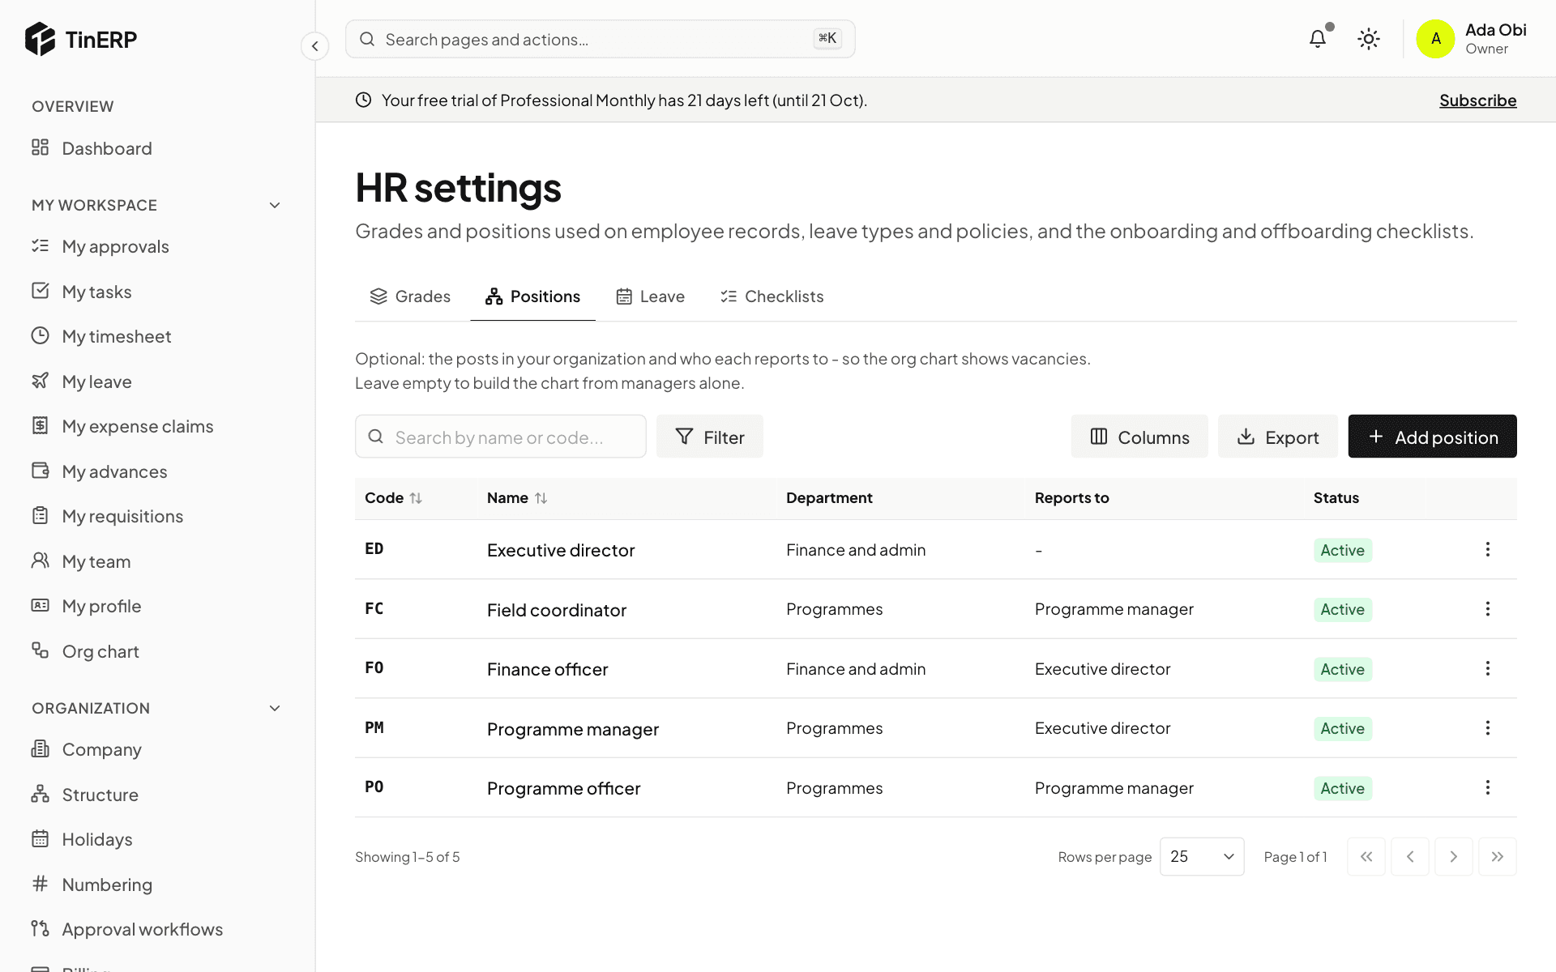The image size is (1556, 972).
Task: Open My approvals in sidebar
Action: (x=157, y=246)
